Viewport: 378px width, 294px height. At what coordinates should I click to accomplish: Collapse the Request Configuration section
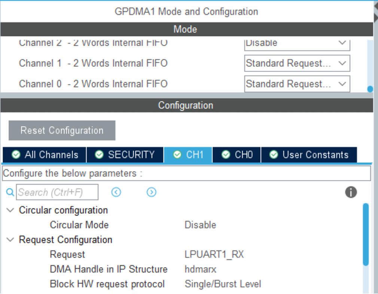[10, 240]
